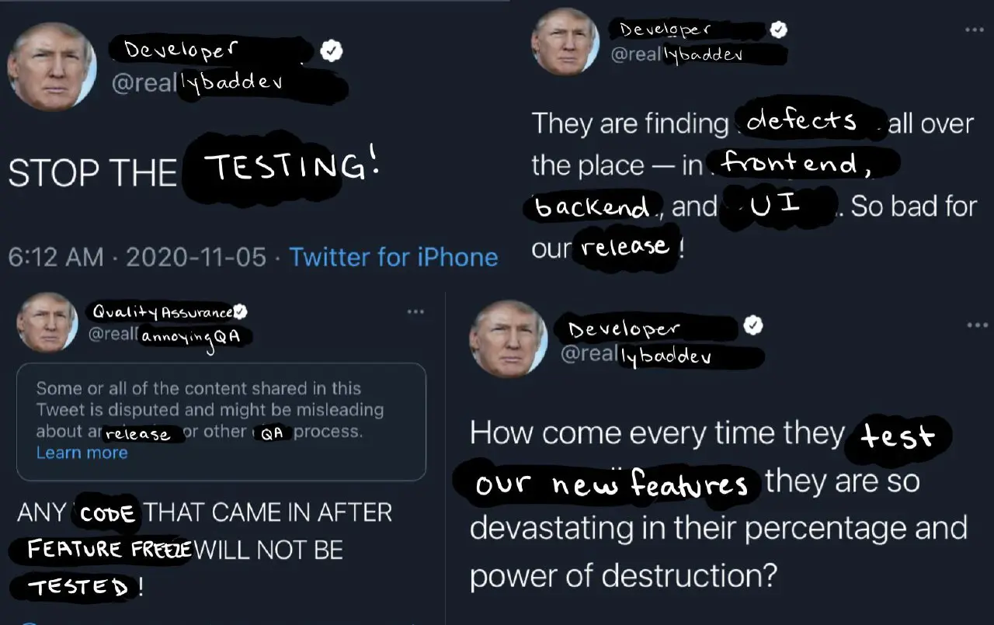The image size is (994, 625).
Task: Click the STOP THE TESTING tweet text
Action: (x=194, y=172)
